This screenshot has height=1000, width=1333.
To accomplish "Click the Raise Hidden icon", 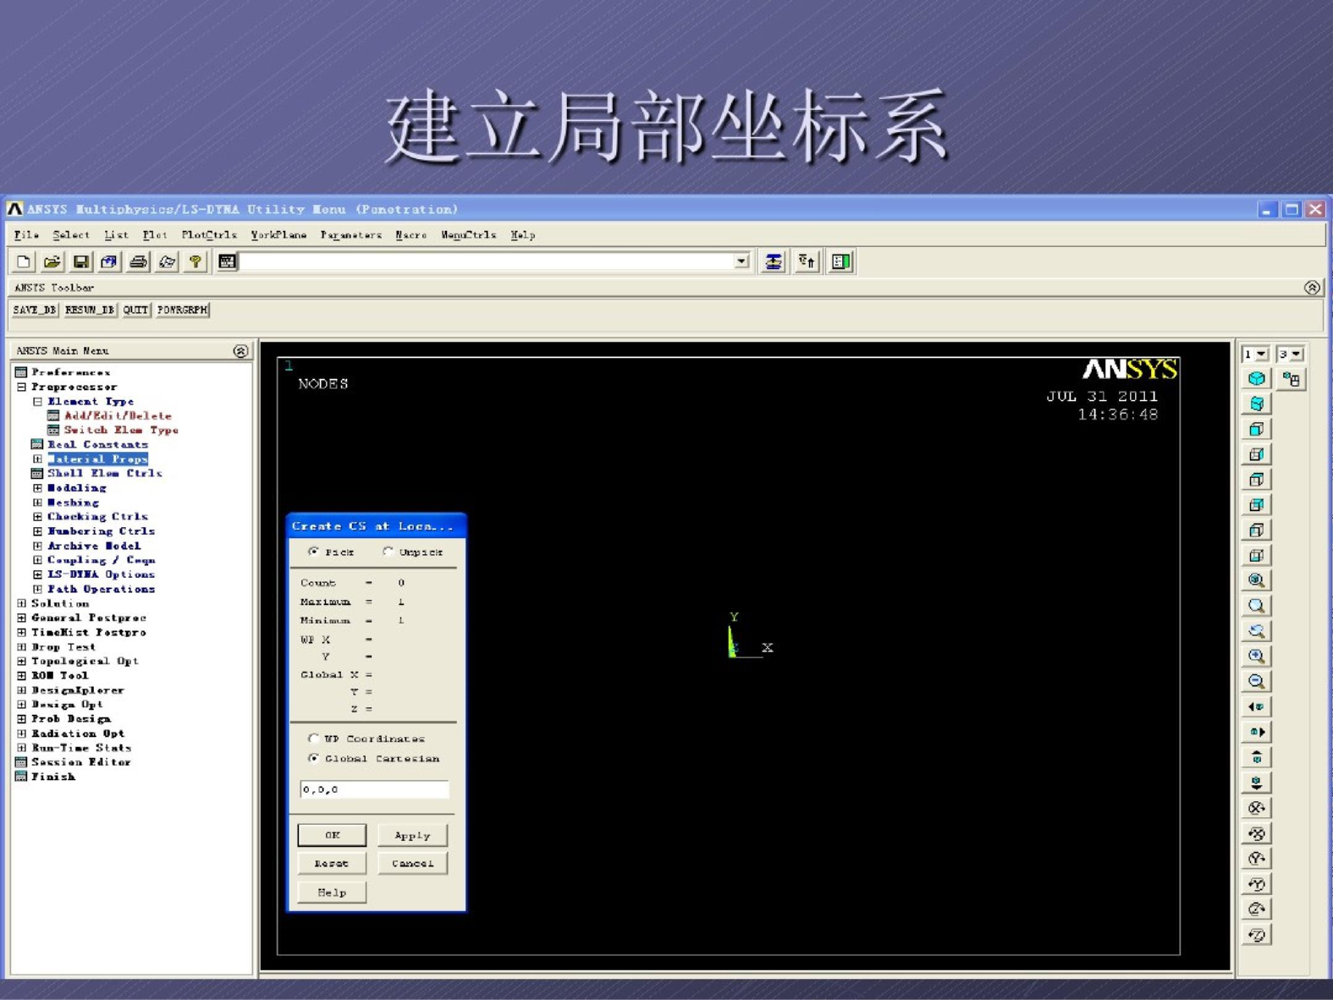I will (x=773, y=262).
